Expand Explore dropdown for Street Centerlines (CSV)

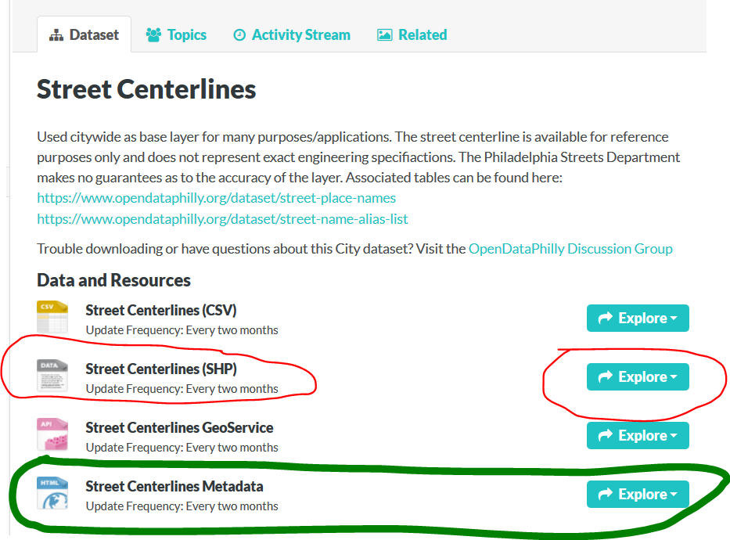(638, 318)
